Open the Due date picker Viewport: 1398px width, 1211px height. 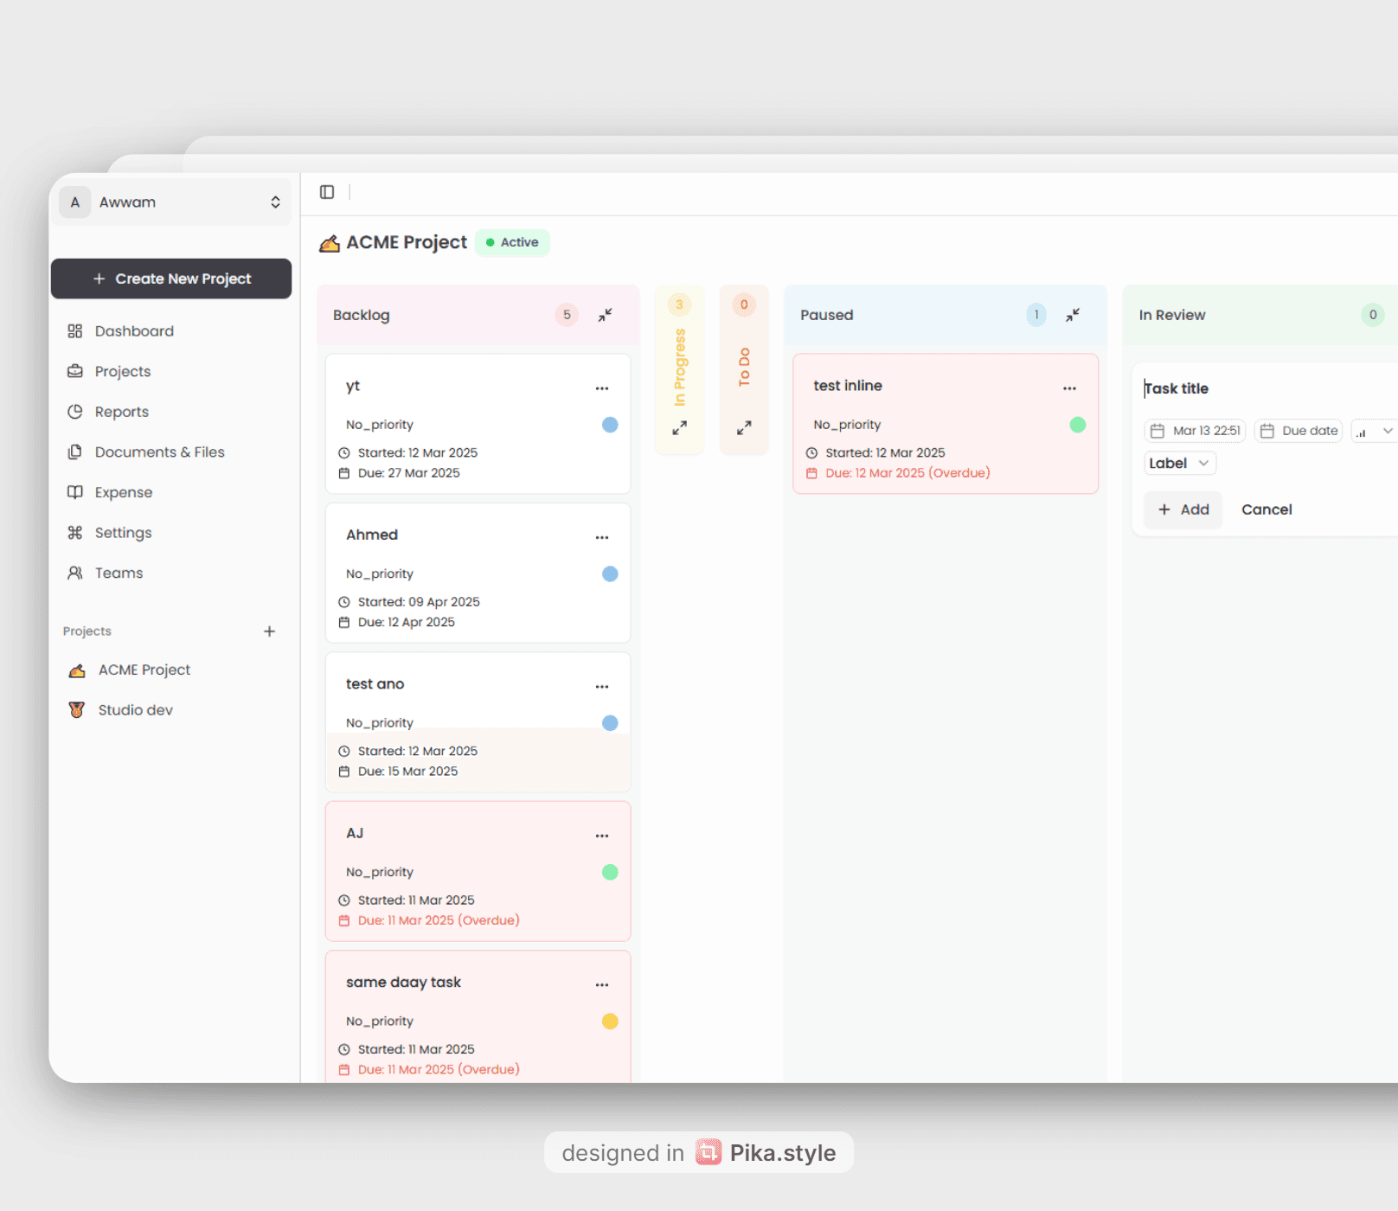[1299, 431]
